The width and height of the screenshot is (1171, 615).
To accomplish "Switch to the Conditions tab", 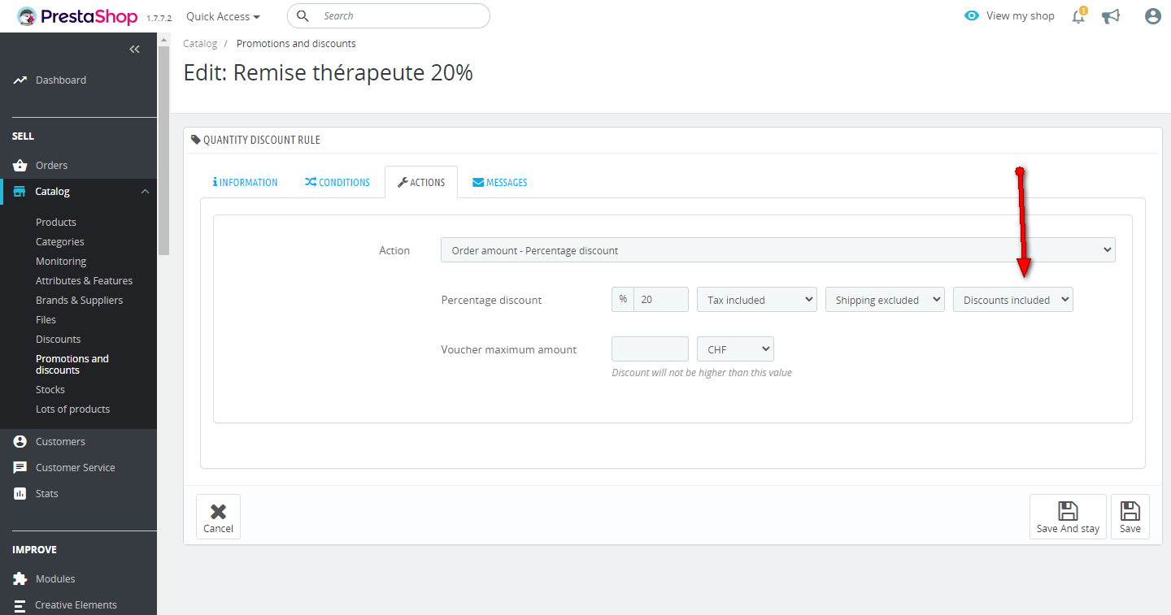I will coord(337,183).
